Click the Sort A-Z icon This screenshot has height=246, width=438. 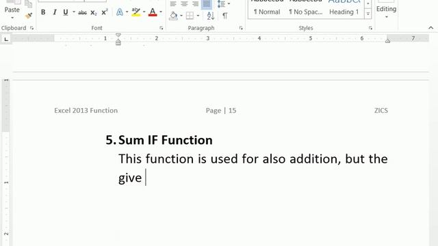click(211, 16)
